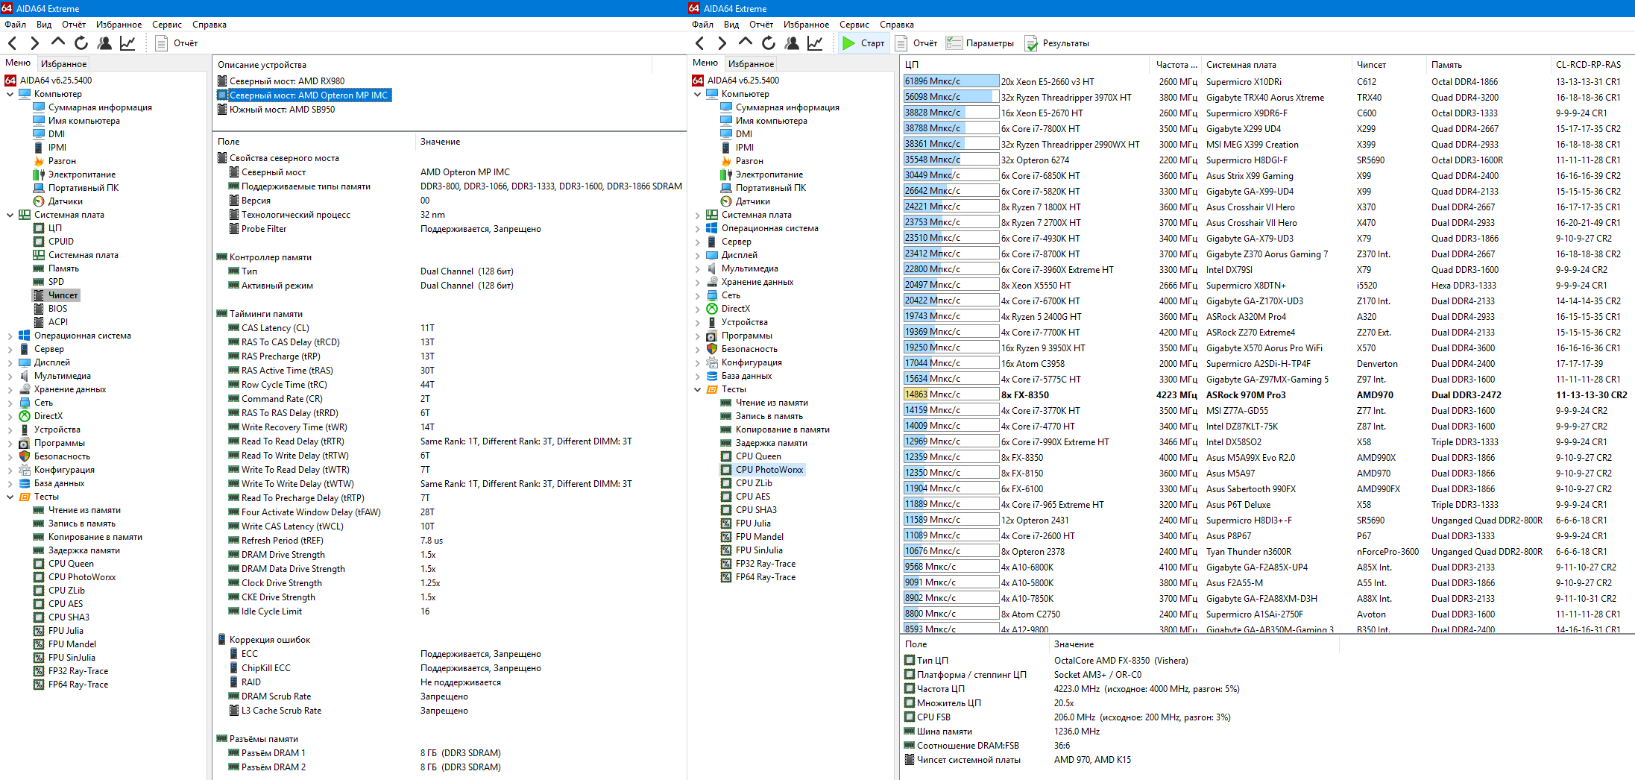Click the graph icon in left window toolbar
This screenshot has width=1635, height=780.
[x=127, y=43]
